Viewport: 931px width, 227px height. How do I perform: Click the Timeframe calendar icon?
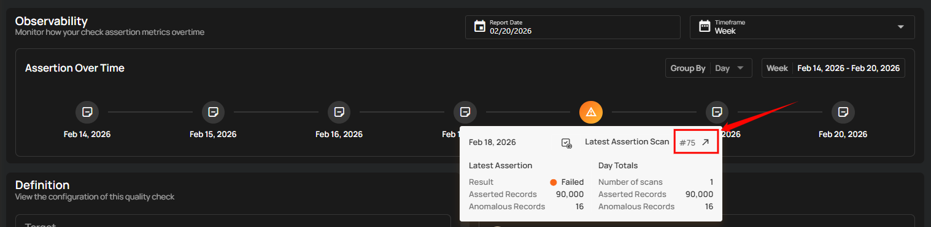[705, 27]
